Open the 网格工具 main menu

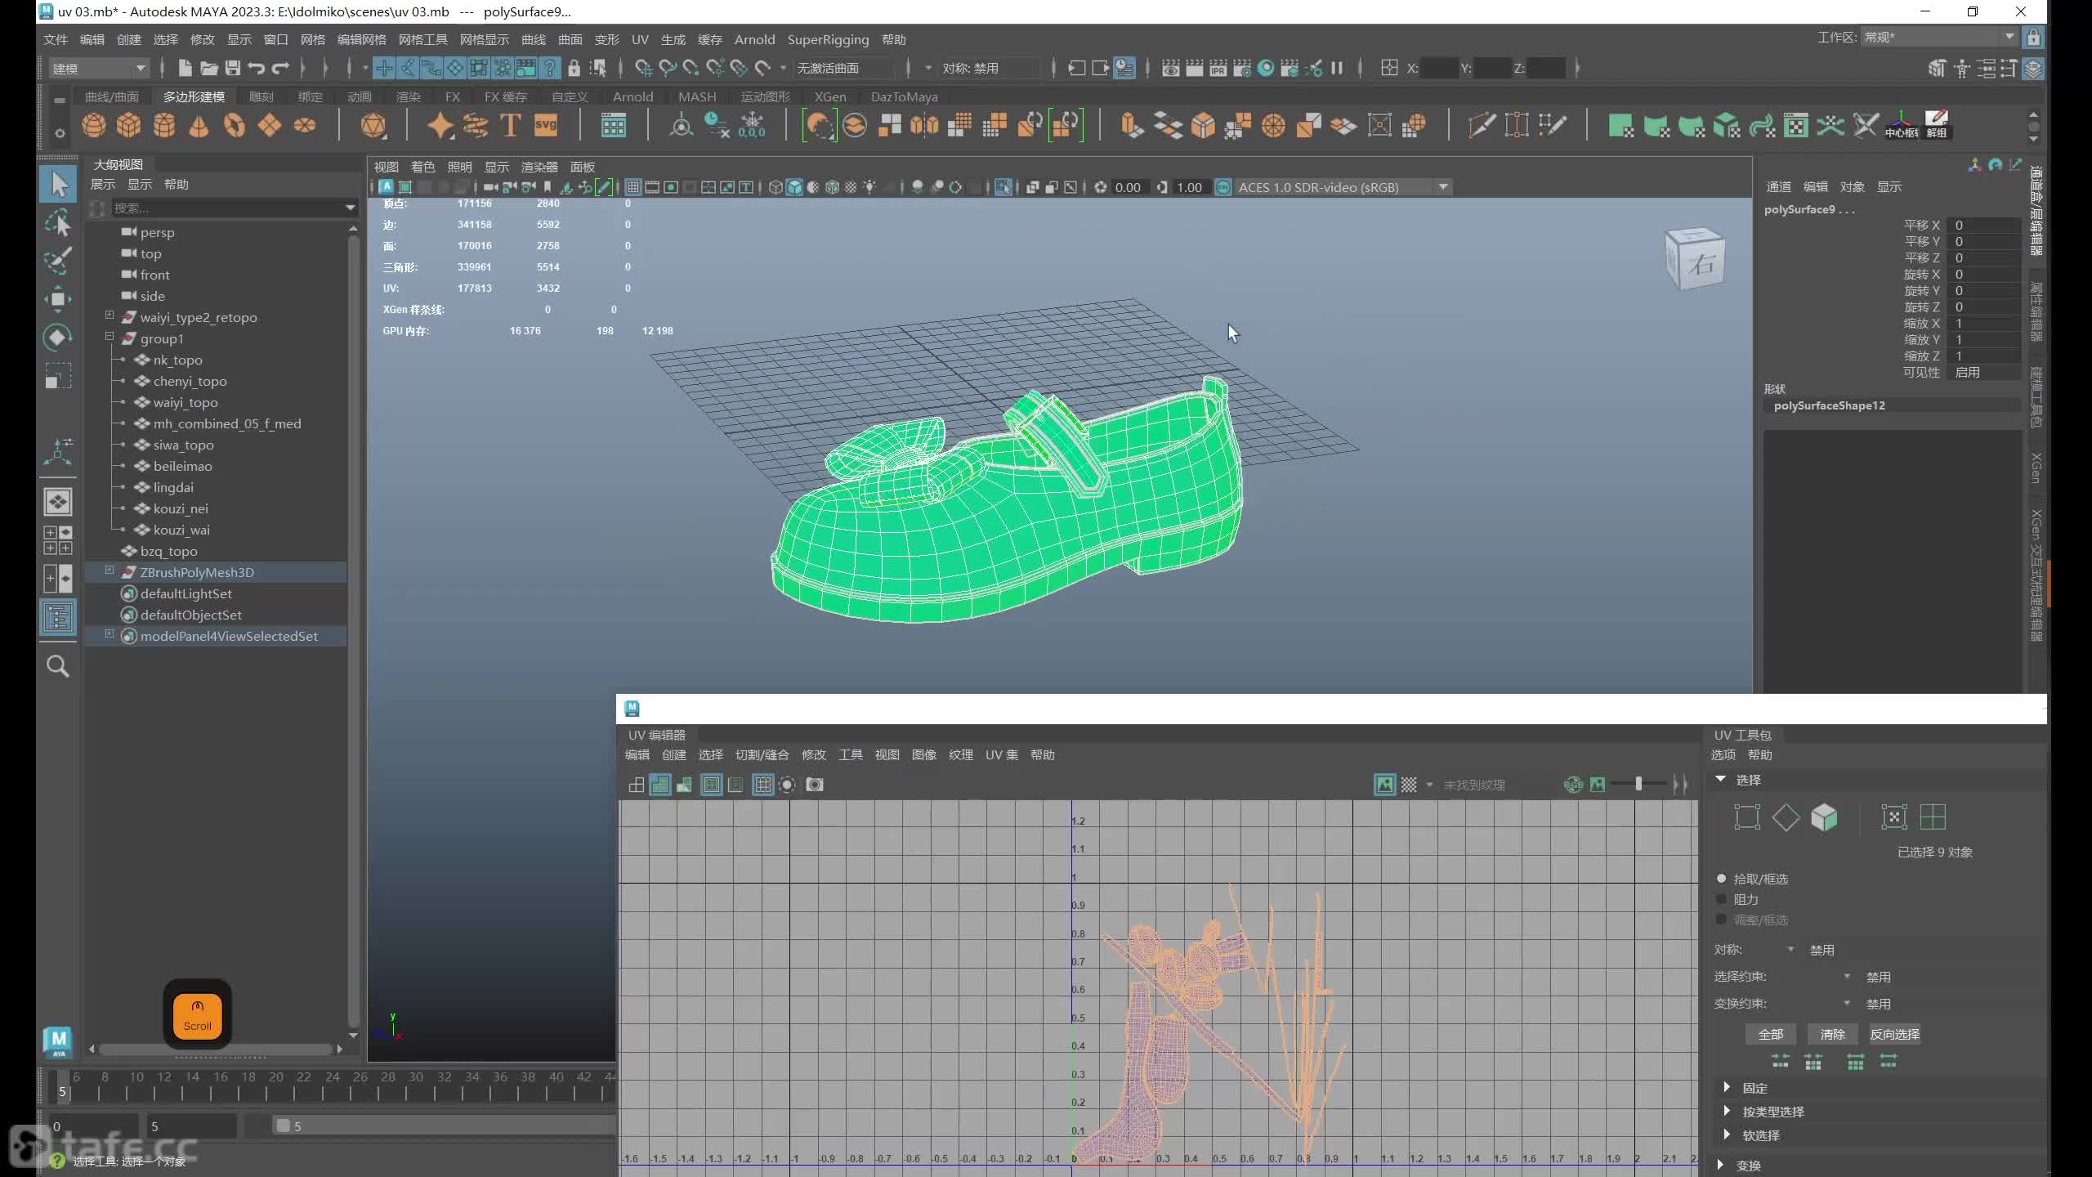click(x=423, y=39)
